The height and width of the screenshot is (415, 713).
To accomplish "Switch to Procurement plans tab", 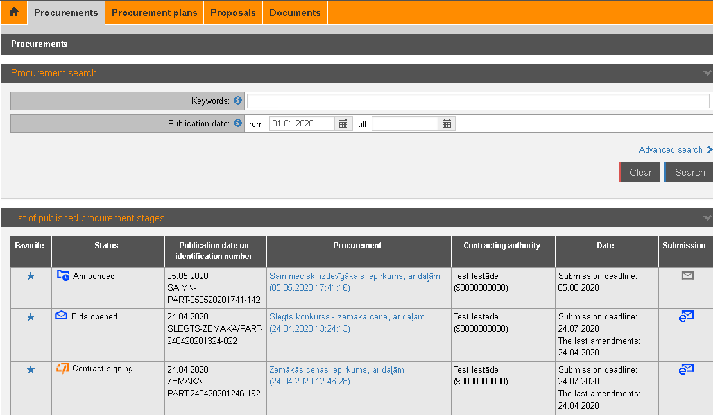I will coord(155,13).
